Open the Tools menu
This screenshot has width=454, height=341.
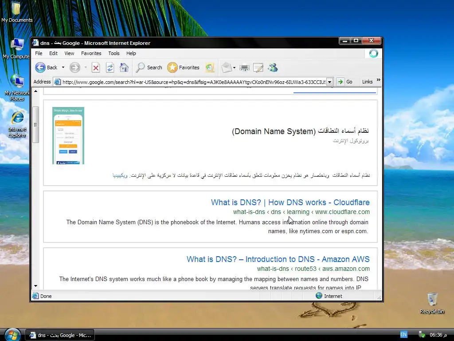114,53
